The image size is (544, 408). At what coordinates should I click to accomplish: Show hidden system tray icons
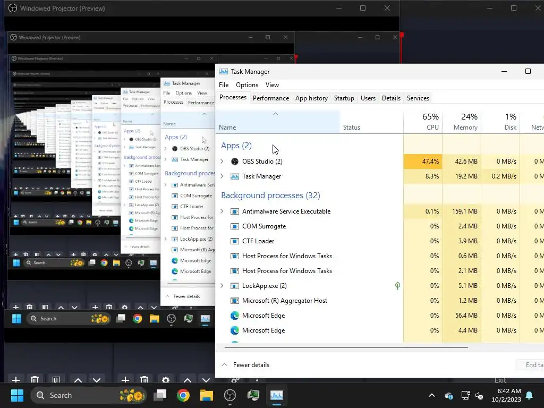coord(432,395)
